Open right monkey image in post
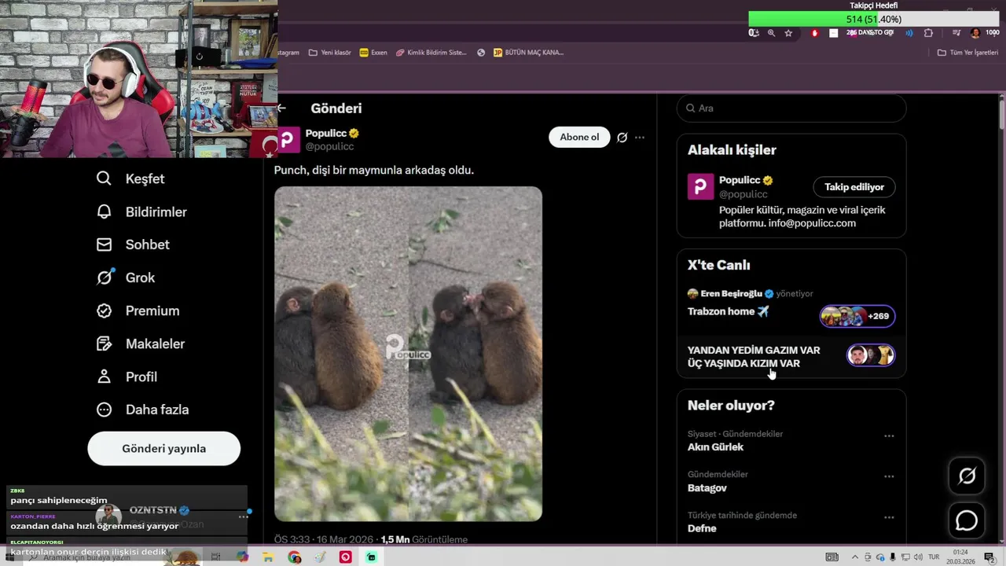1006x566 pixels. pos(475,354)
